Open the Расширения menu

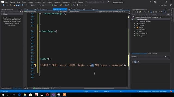(x=66, y=2)
